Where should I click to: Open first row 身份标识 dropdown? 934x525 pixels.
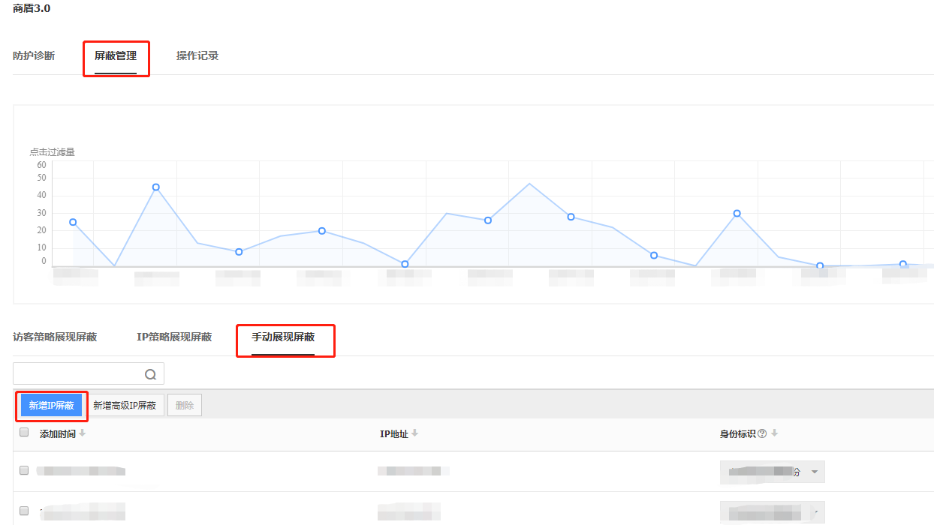coord(773,472)
